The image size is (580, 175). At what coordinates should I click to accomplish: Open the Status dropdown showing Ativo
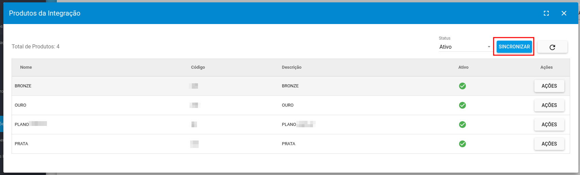click(462, 47)
